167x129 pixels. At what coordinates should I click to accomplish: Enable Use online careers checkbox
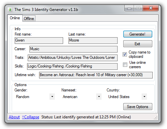125,64
